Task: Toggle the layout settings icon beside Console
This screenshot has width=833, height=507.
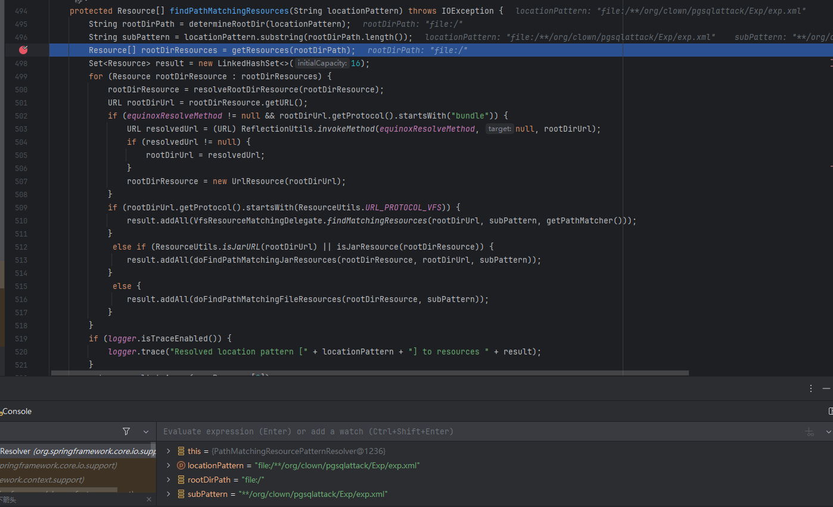Action: 831,411
